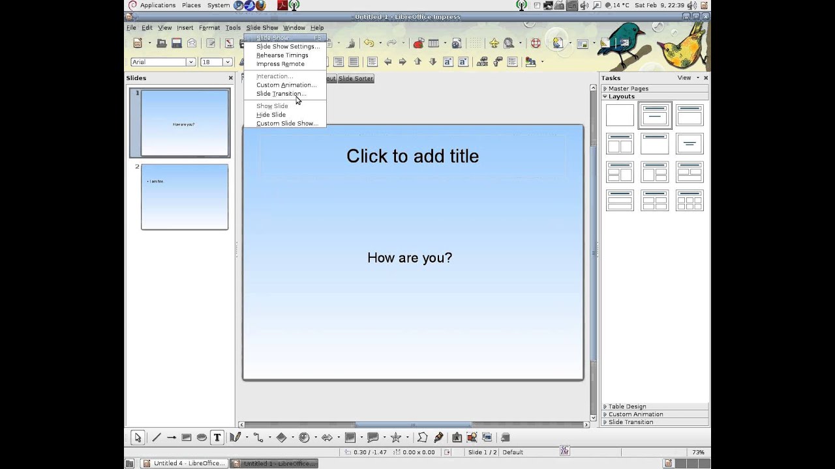Select the Rectangle drawing tool
This screenshot has height=469, width=835.
point(187,438)
